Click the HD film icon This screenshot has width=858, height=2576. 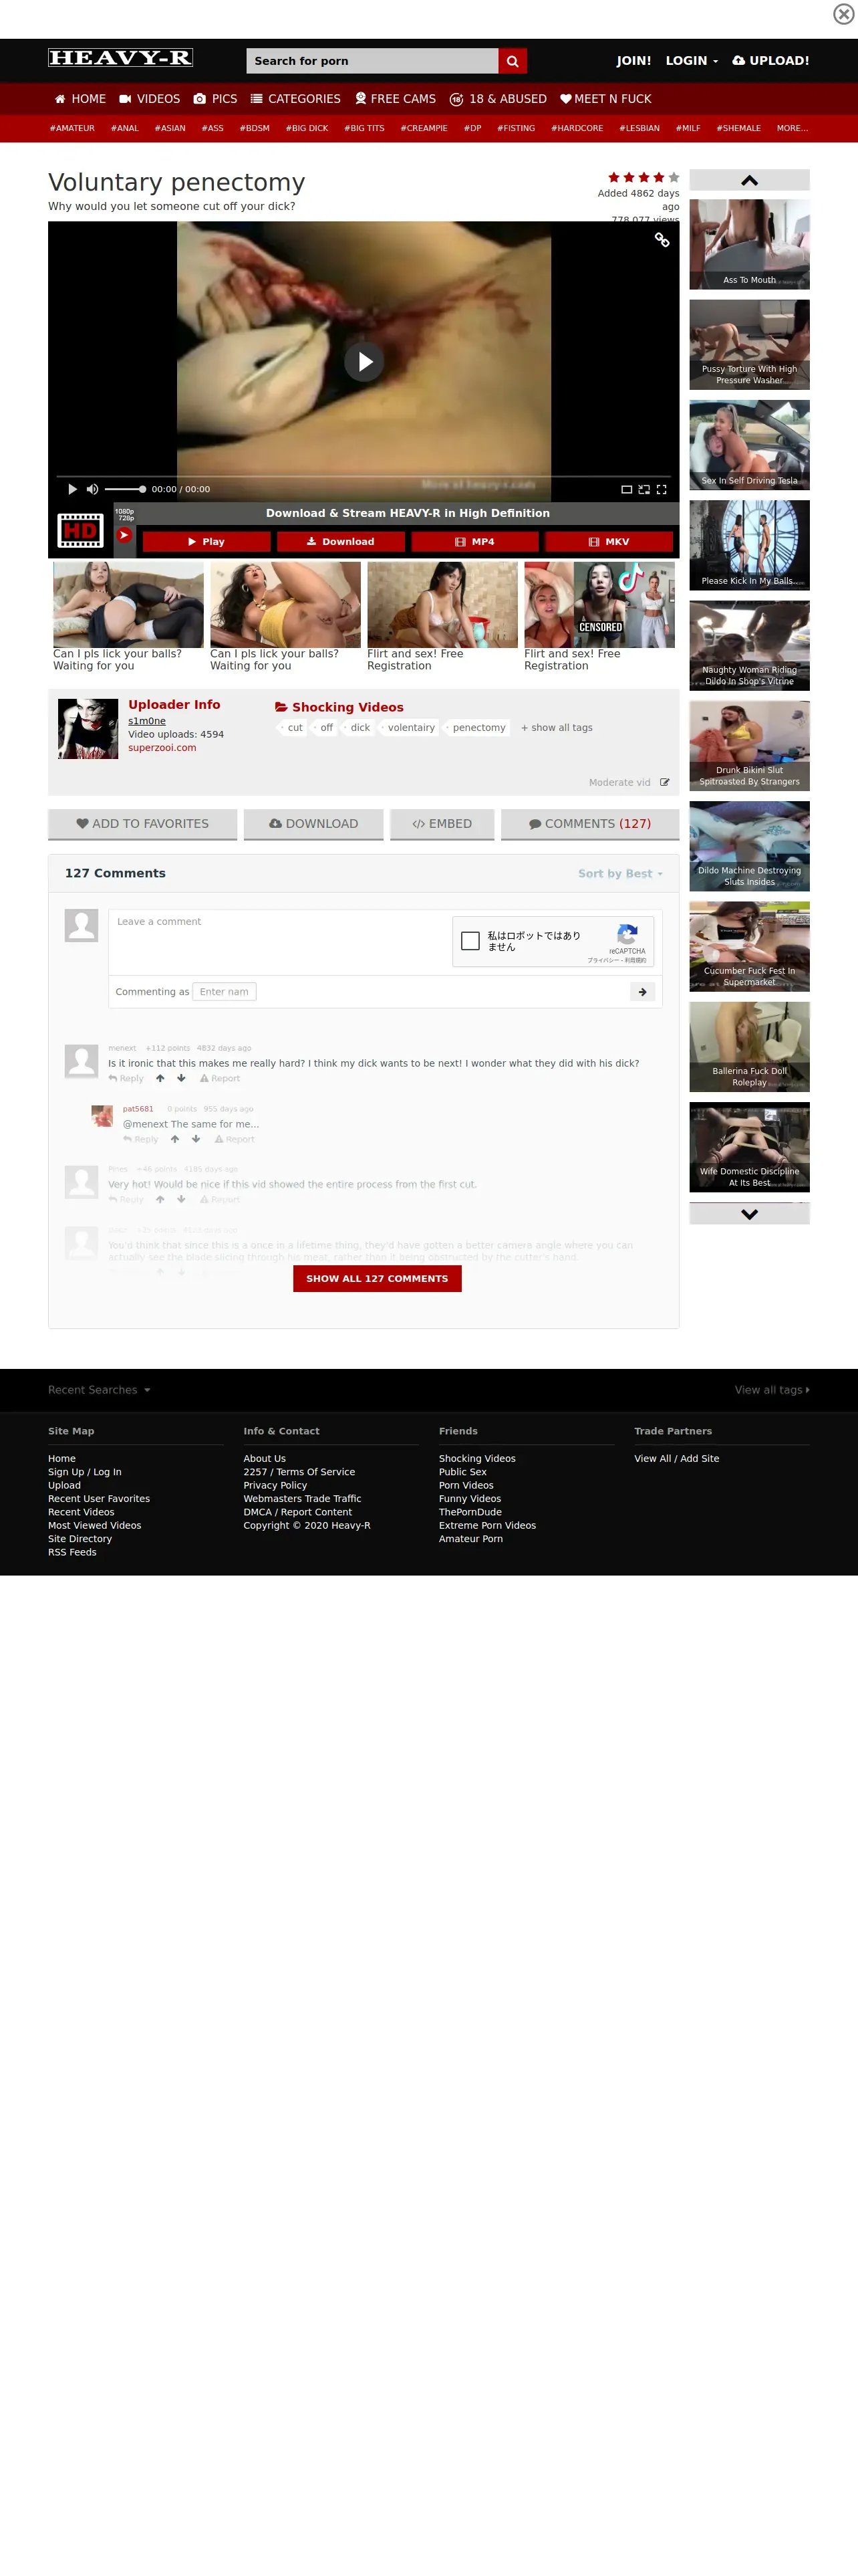point(81,530)
